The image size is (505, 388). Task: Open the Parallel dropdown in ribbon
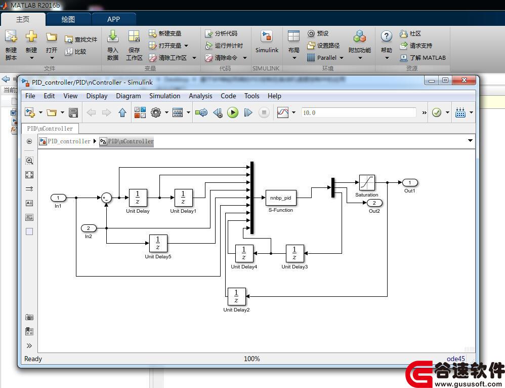(342, 58)
